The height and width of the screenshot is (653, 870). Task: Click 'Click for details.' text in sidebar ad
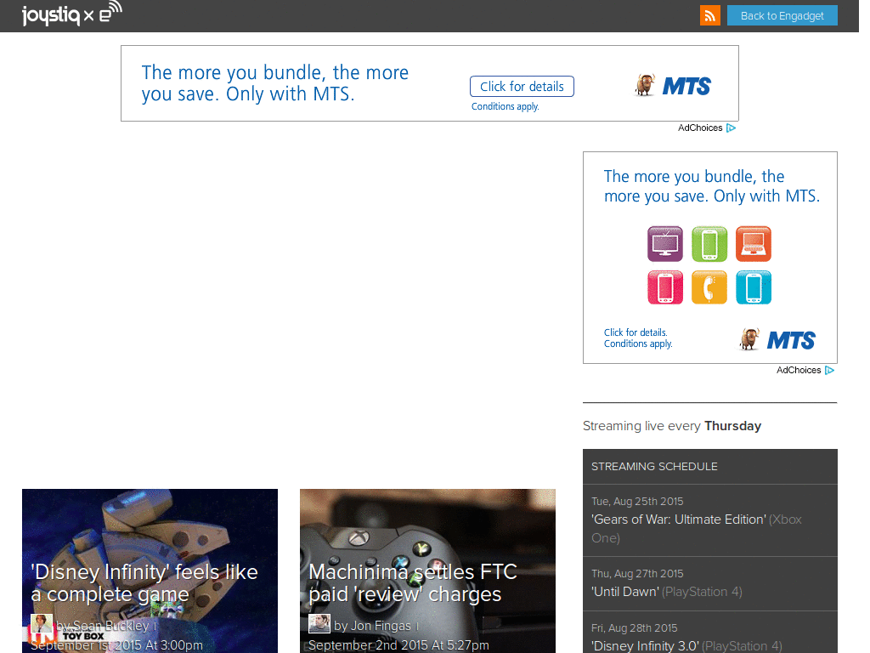636,332
